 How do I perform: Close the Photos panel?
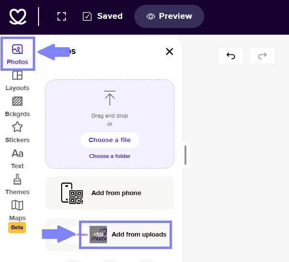point(170,52)
